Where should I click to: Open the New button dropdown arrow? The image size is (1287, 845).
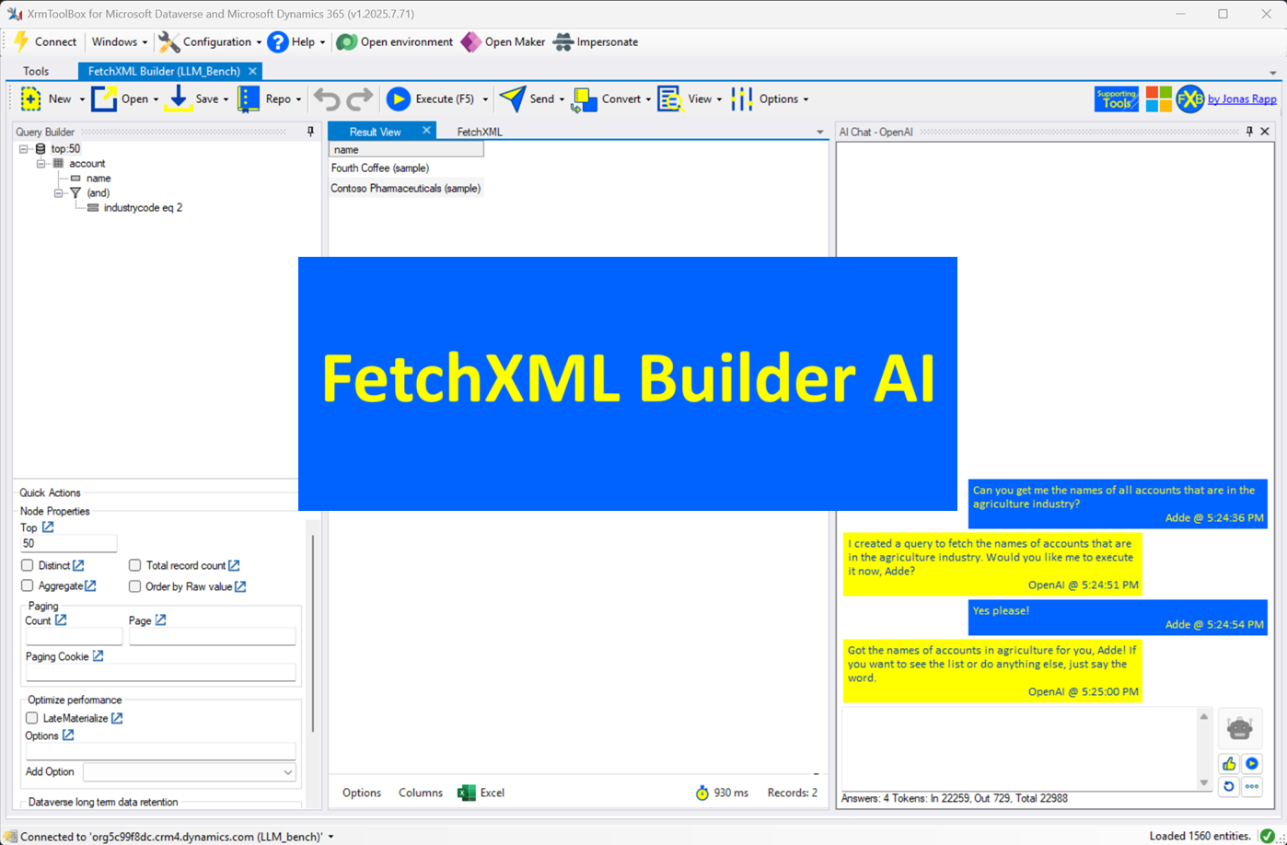(x=82, y=99)
